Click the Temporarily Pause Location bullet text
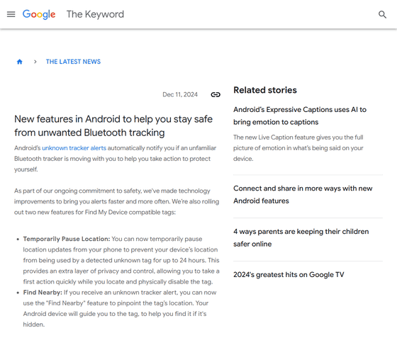 point(121,260)
